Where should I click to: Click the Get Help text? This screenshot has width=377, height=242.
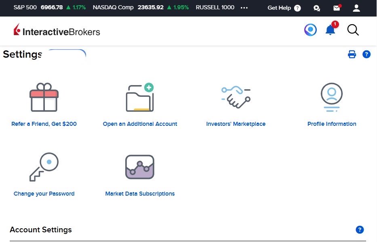(x=279, y=8)
